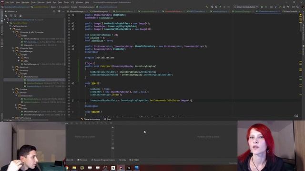Expand the 2. Character Stats folder

click(13, 48)
